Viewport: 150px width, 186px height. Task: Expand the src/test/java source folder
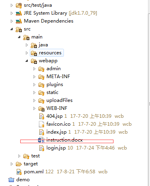tap(12, 5)
